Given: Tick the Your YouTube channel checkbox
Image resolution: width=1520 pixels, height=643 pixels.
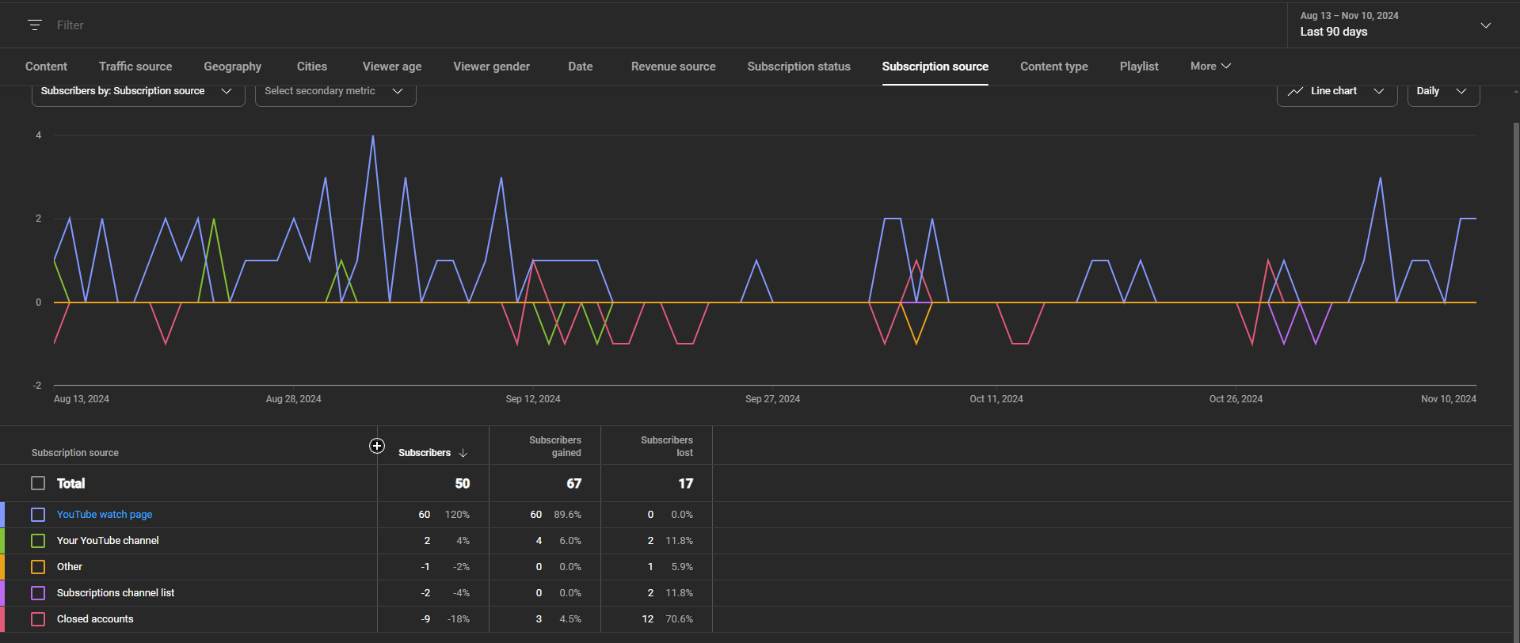Looking at the screenshot, I should (38, 541).
